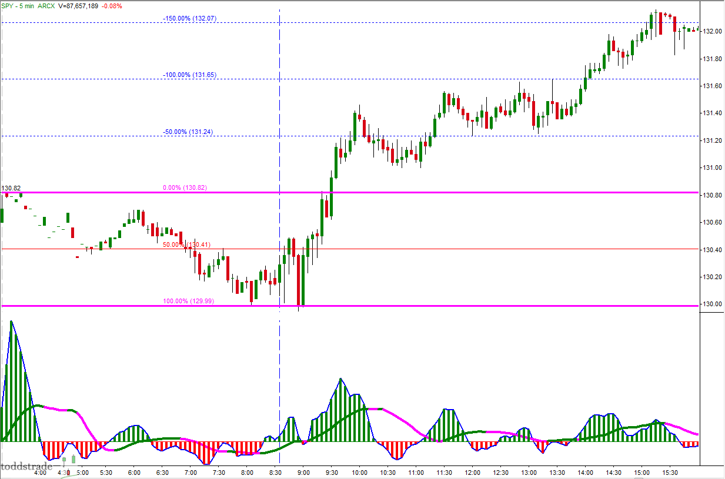
Task: Click the red 50.00% (130.41) retracement label
Action: coord(186,244)
